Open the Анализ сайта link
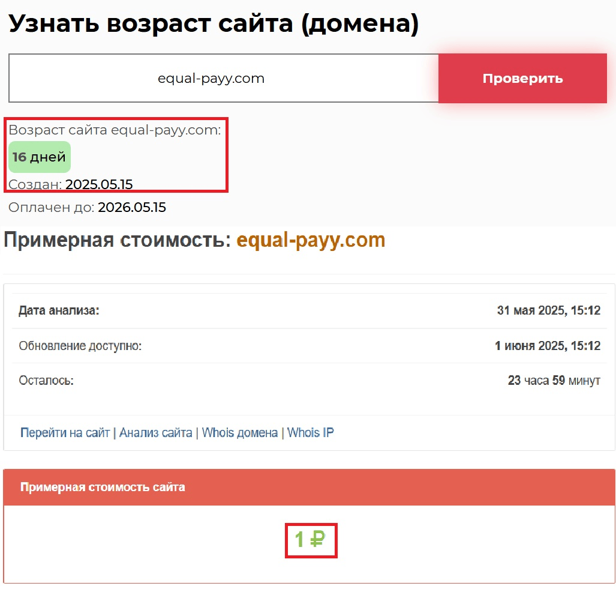This screenshot has width=616, height=592. tap(155, 433)
